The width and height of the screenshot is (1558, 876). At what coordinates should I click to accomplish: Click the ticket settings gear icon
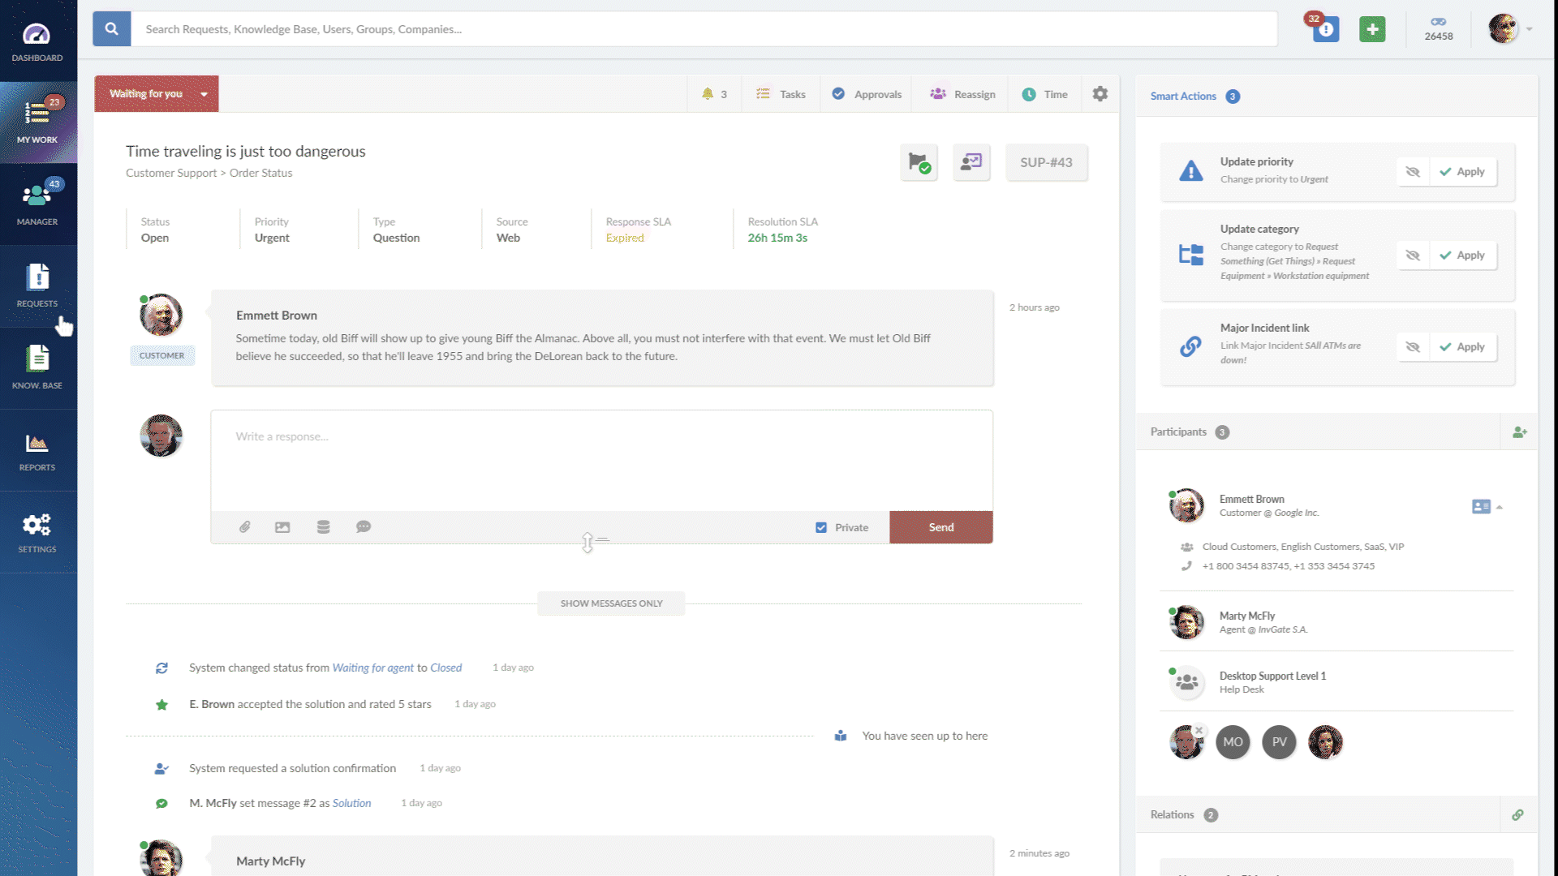tap(1100, 94)
